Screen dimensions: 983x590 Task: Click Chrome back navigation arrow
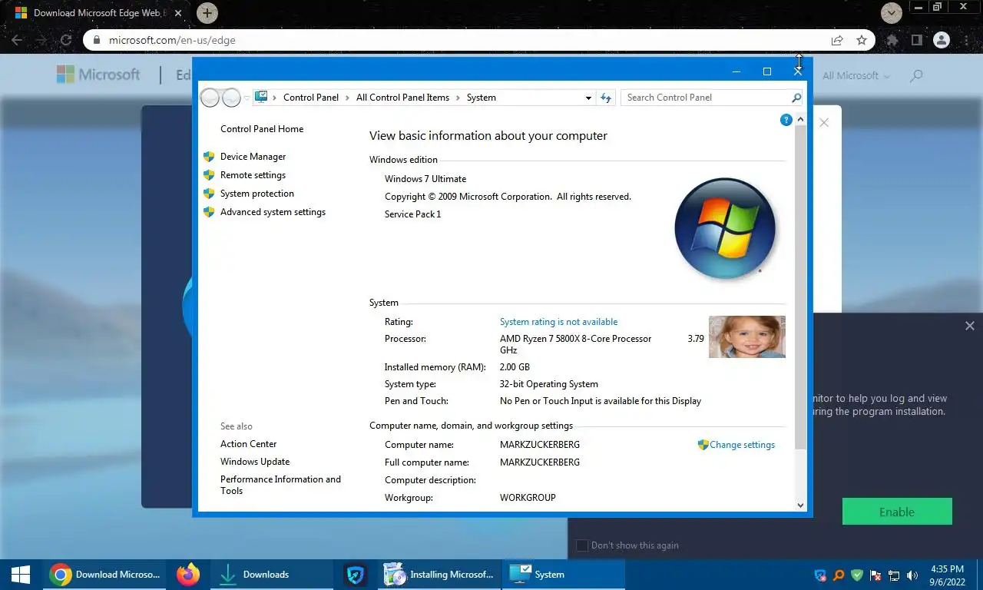[17, 40]
